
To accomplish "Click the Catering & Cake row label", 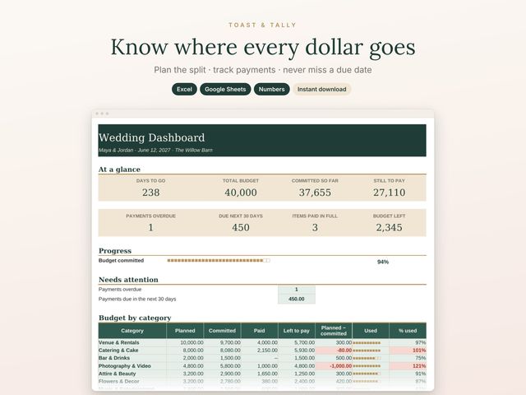I will (x=118, y=351).
